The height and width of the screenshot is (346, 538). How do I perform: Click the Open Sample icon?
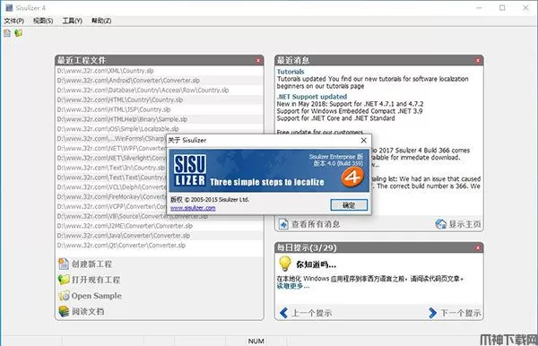click(x=64, y=296)
